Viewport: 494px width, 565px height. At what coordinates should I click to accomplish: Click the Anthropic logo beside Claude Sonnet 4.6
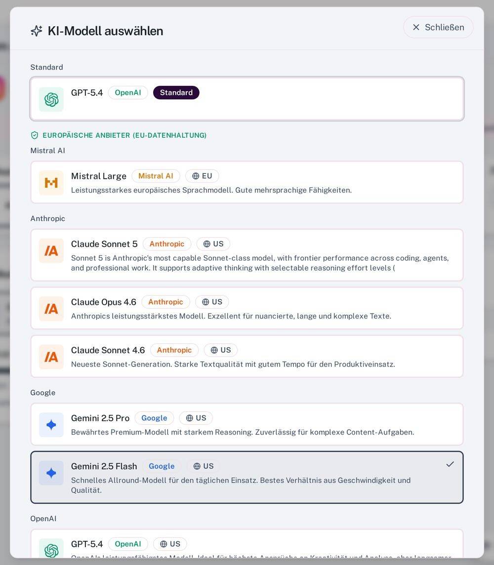[x=51, y=357]
